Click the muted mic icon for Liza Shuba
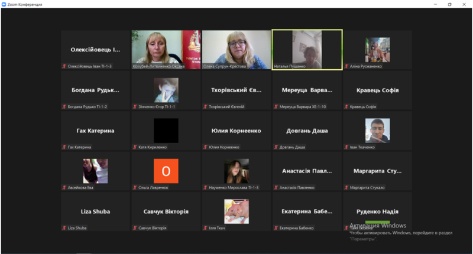473x254 pixels. [64, 227]
